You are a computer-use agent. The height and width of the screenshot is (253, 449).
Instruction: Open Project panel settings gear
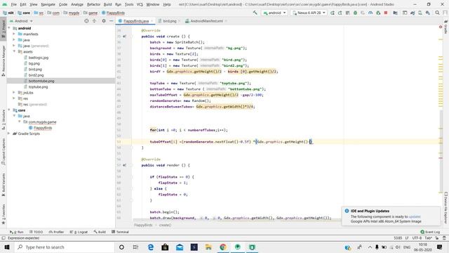(104, 21)
